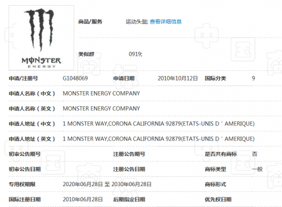
Task: Open the 查看详细信息 link
Action: [x=166, y=21]
